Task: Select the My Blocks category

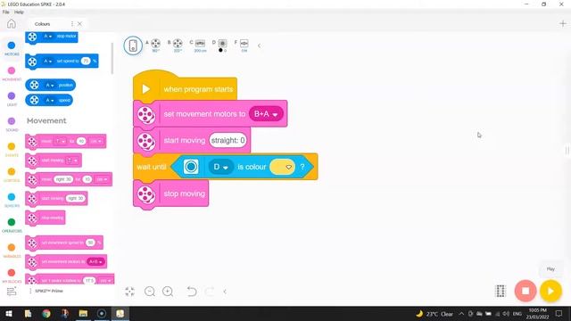Action: (x=12, y=276)
